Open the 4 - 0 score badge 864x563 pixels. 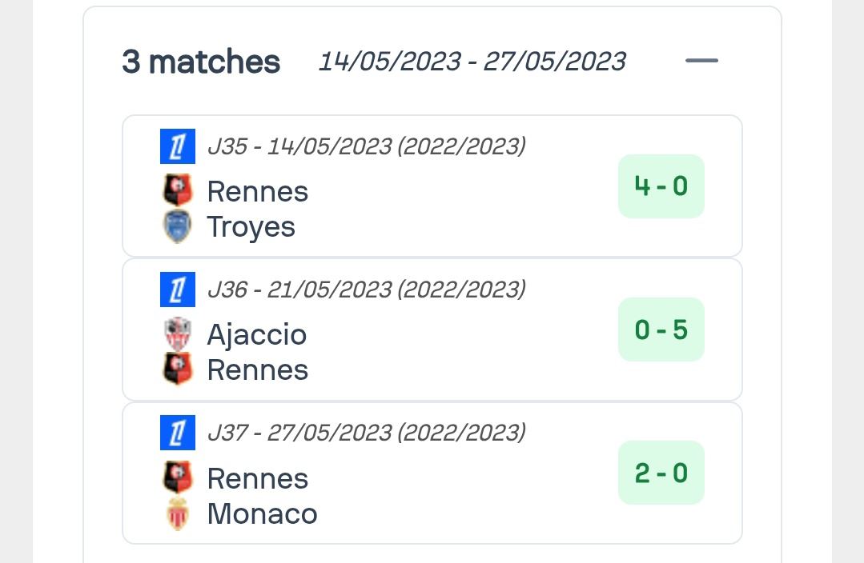click(x=661, y=186)
